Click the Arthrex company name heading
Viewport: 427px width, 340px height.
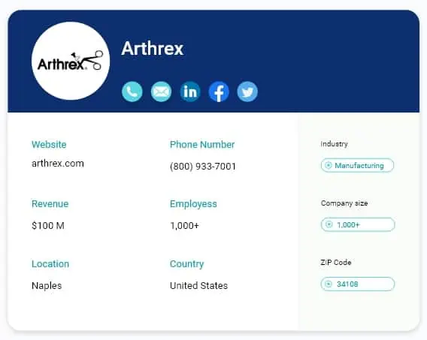point(153,49)
